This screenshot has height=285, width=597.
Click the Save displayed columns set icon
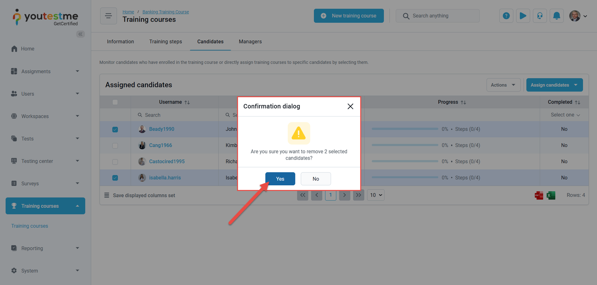click(107, 195)
